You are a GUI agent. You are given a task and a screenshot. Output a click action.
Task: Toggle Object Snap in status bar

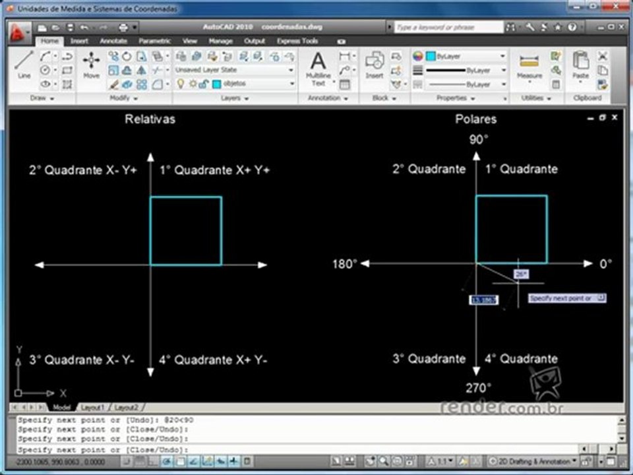pyautogui.click(x=181, y=461)
